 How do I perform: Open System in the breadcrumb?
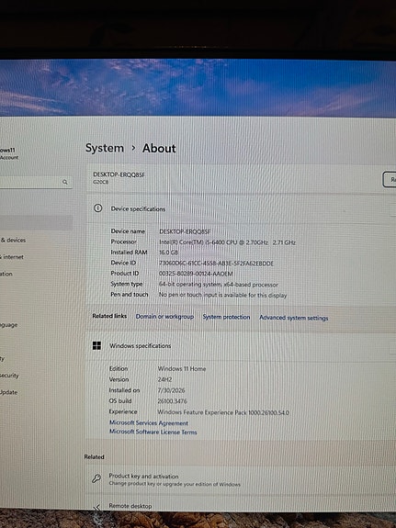click(105, 148)
